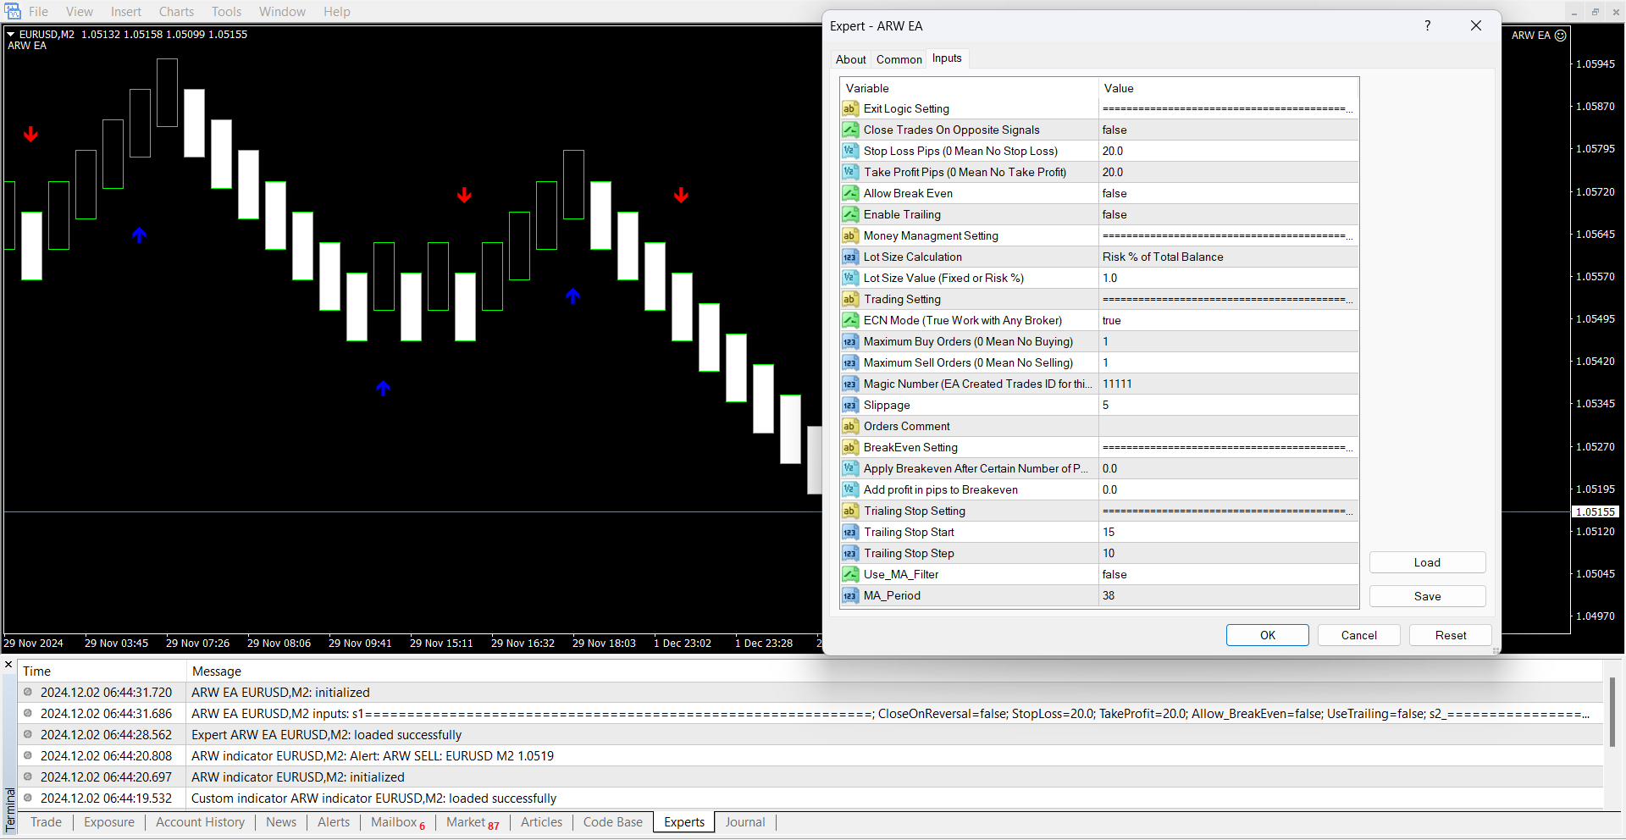Click the icon beside Trailing Stop Start
Viewport: 1626px width, 840px height.
tap(849, 532)
